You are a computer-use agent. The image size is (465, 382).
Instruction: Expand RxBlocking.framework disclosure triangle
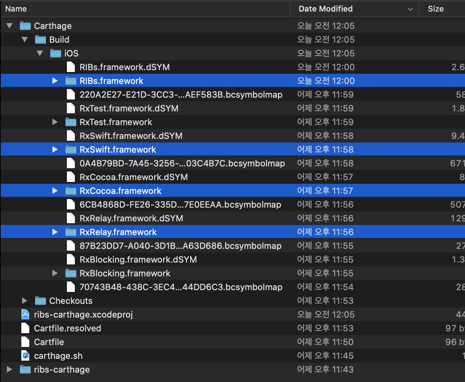click(55, 273)
